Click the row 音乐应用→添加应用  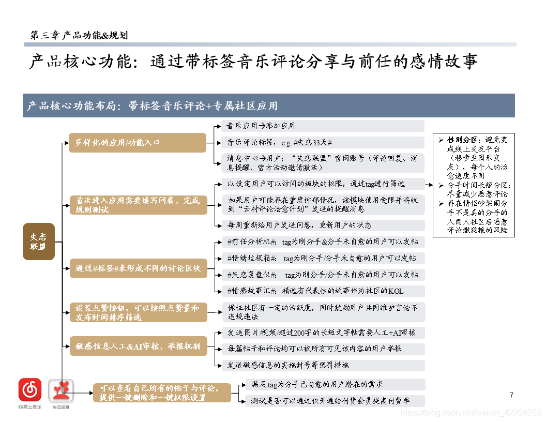tap(323, 126)
